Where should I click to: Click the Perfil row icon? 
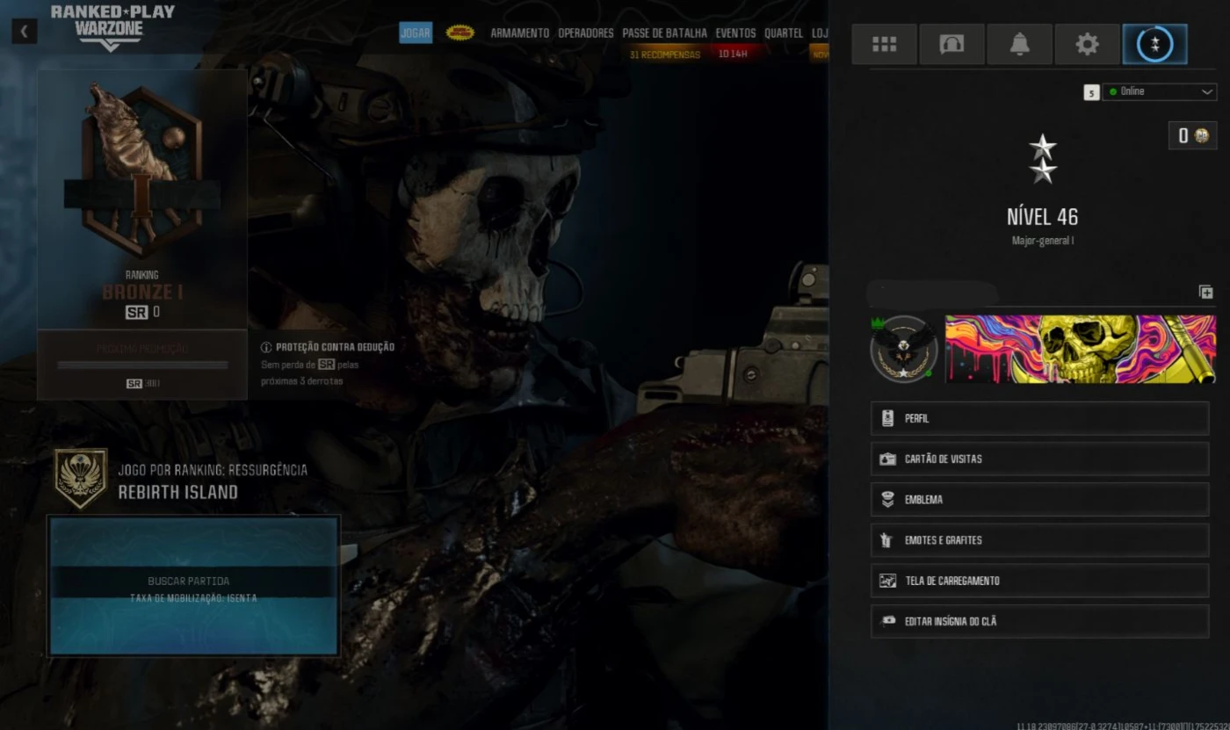click(x=887, y=418)
